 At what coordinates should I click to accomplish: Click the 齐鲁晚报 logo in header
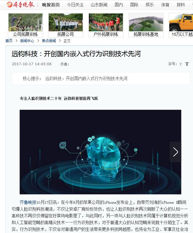pos(21,5)
